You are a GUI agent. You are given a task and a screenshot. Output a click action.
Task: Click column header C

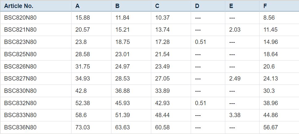coord(157,6)
